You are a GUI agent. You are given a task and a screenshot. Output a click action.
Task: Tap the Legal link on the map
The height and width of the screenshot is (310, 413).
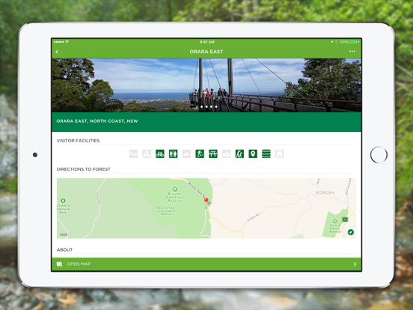pyautogui.click(x=64, y=234)
